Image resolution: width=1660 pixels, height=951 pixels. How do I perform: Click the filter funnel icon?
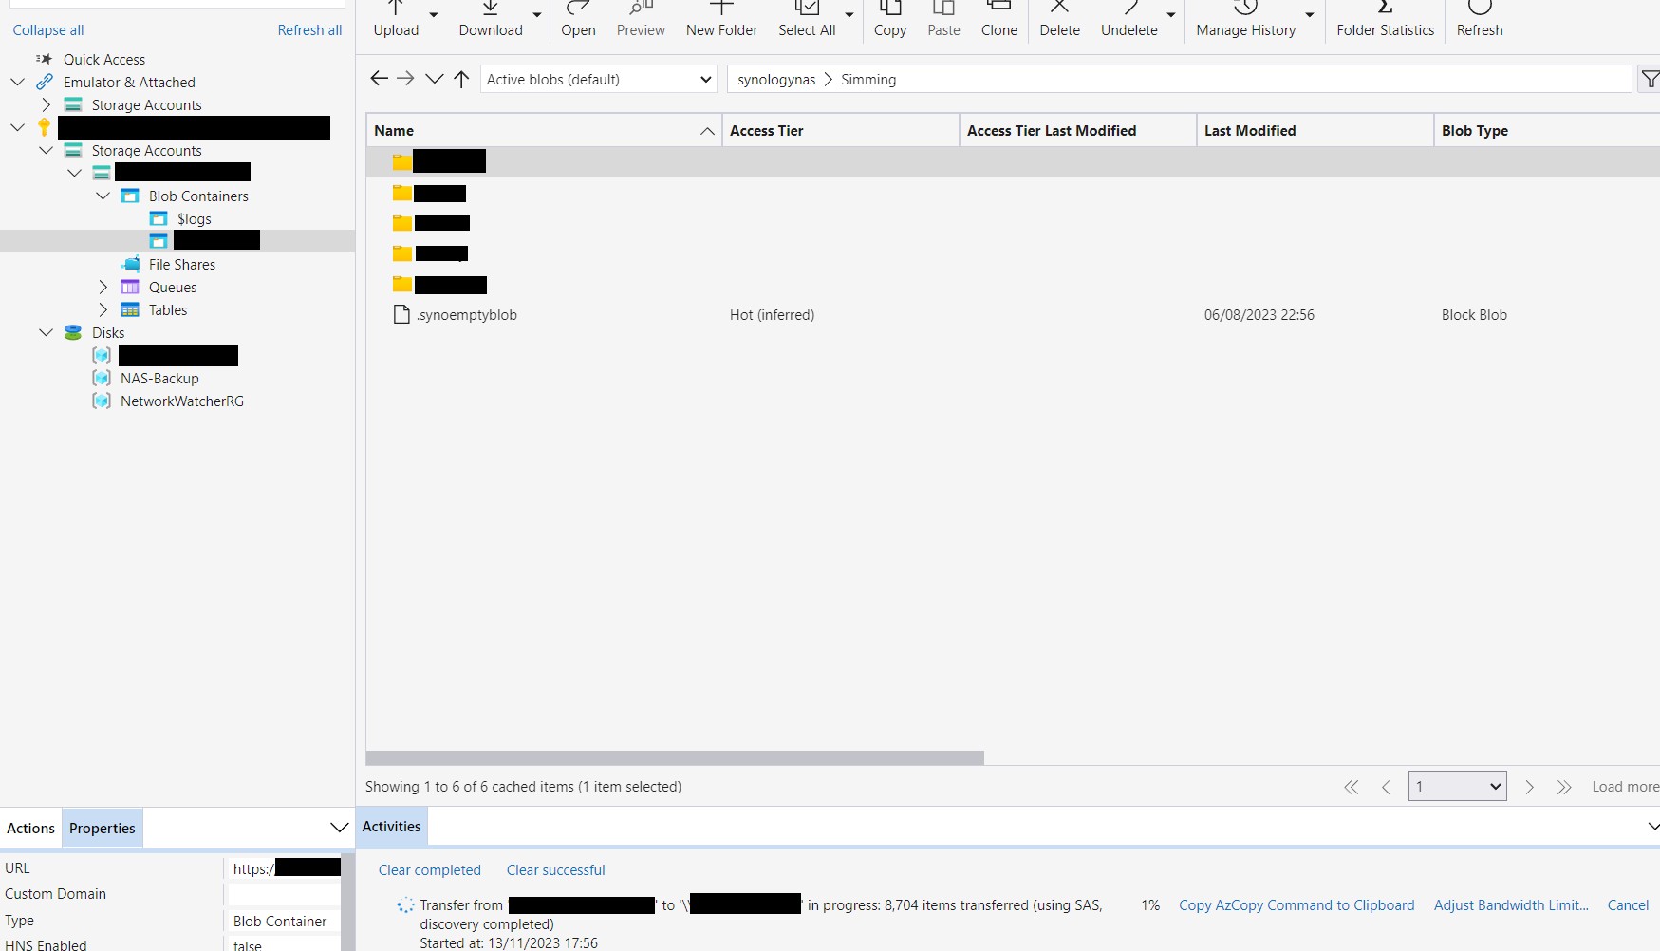[x=1650, y=80]
